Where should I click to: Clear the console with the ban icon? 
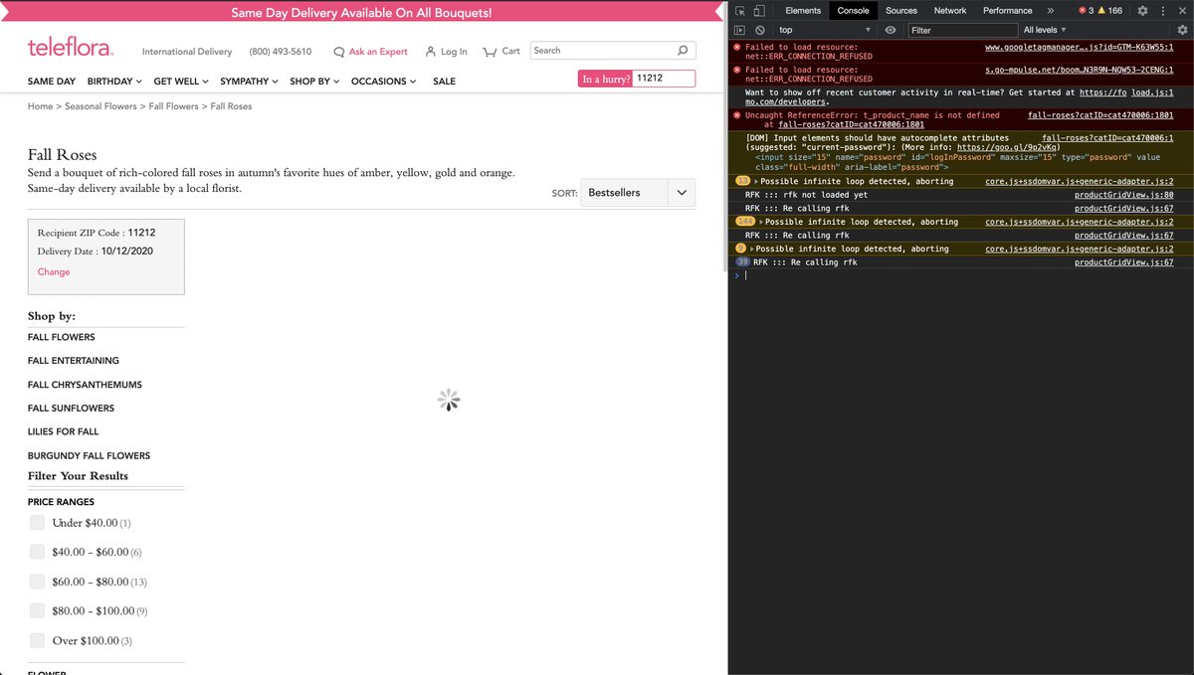coord(759,30)
